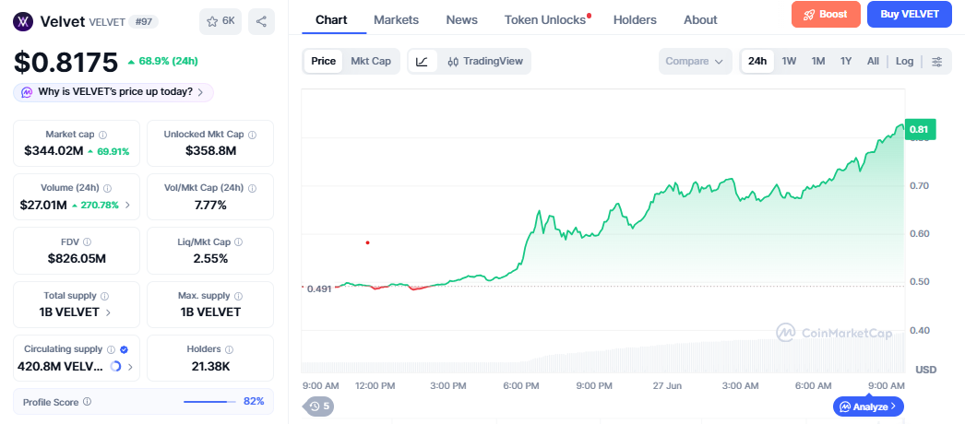Click the 0.81 current price label
The image size is (965, 424).
point(920,129)
